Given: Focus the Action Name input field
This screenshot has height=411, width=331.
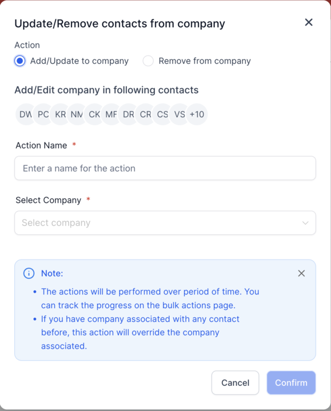Looking at the screenshot, I should coord(165,168).
